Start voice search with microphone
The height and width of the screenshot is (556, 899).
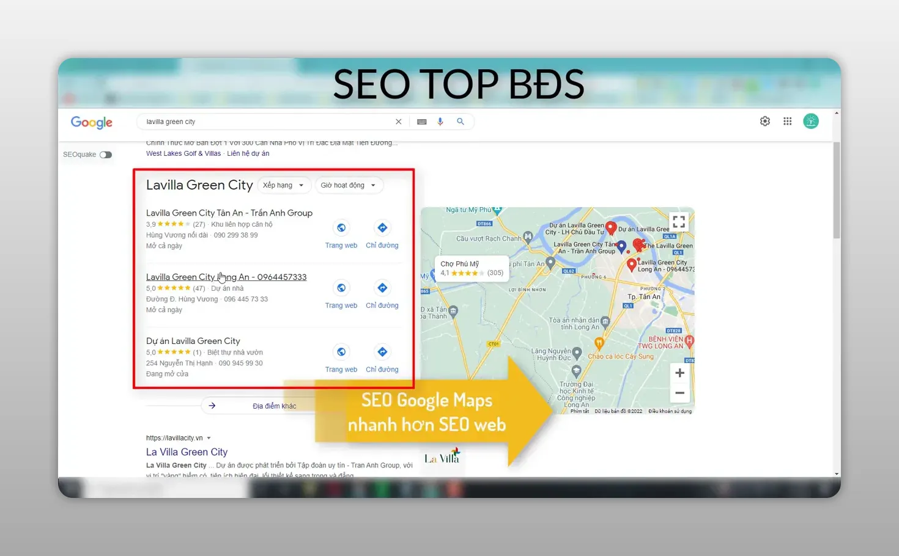click(x=440, y=122)
